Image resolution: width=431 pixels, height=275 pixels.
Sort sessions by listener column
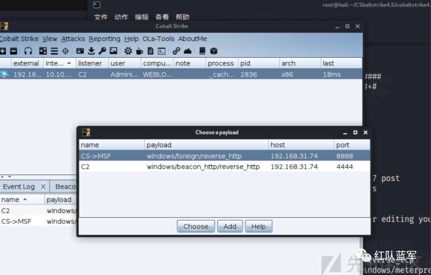[x=92, y=63]
